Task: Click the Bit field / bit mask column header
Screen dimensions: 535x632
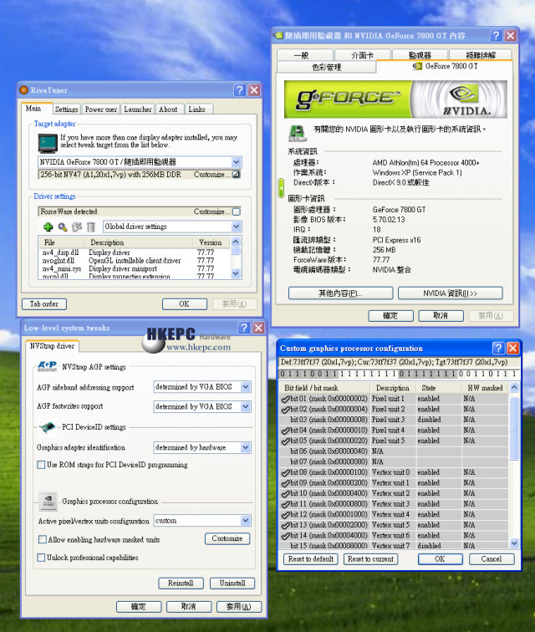Action: (324, 388)
